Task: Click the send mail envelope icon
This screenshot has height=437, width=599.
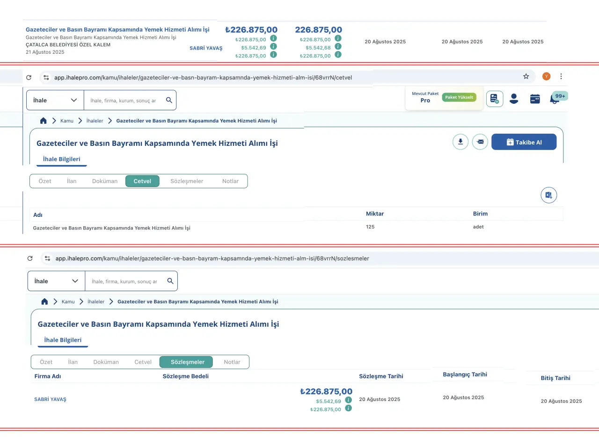Action: 480,142
